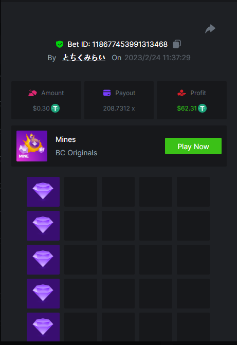Select the fifth-row diamond tile
Screen dimensions: 237x345
tap(43, 327)
